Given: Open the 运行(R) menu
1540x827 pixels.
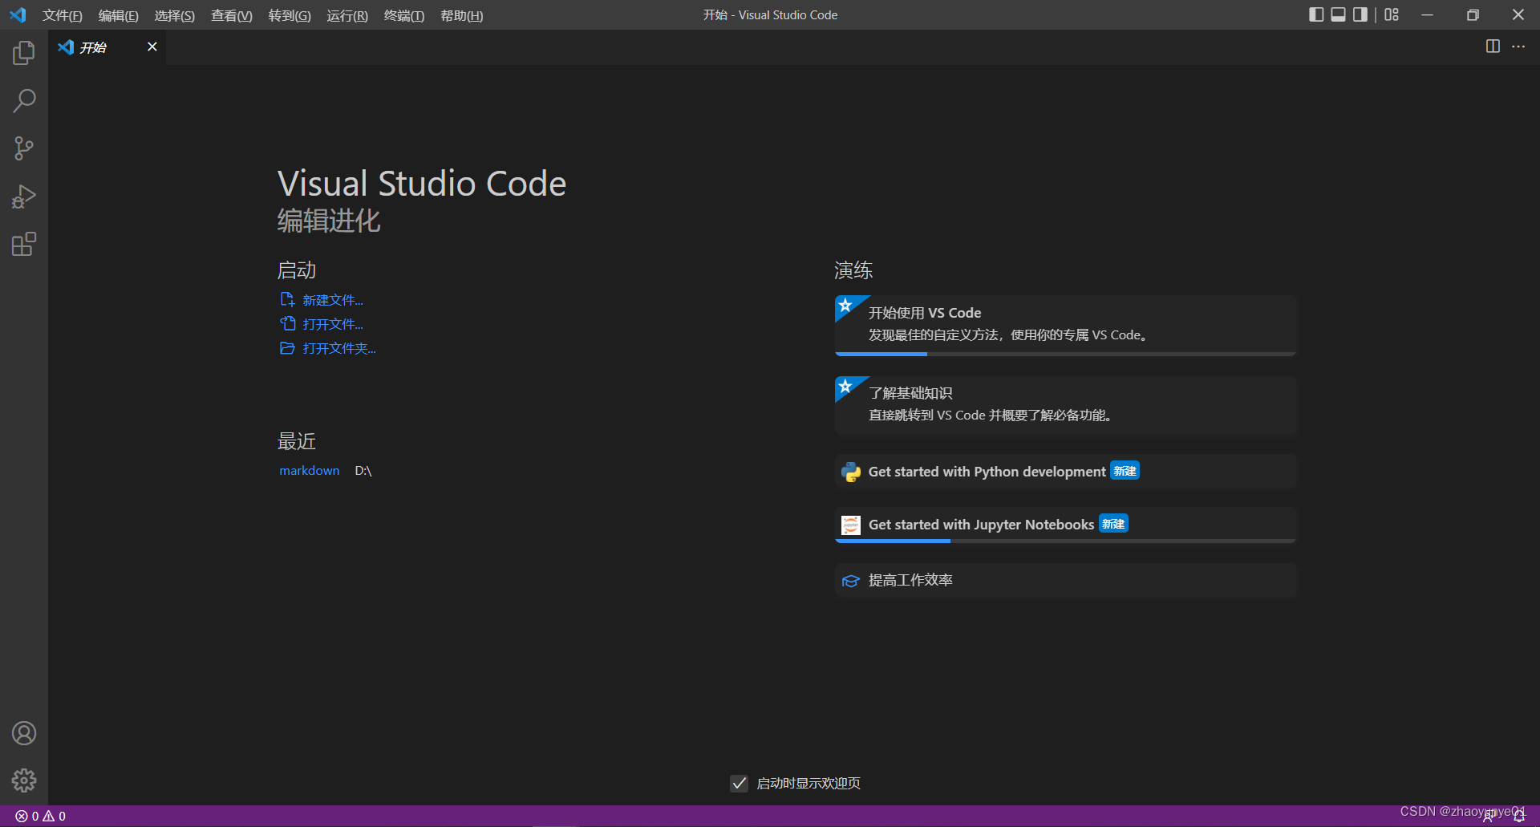Looking at the screenshot, I should click(347, 15).
